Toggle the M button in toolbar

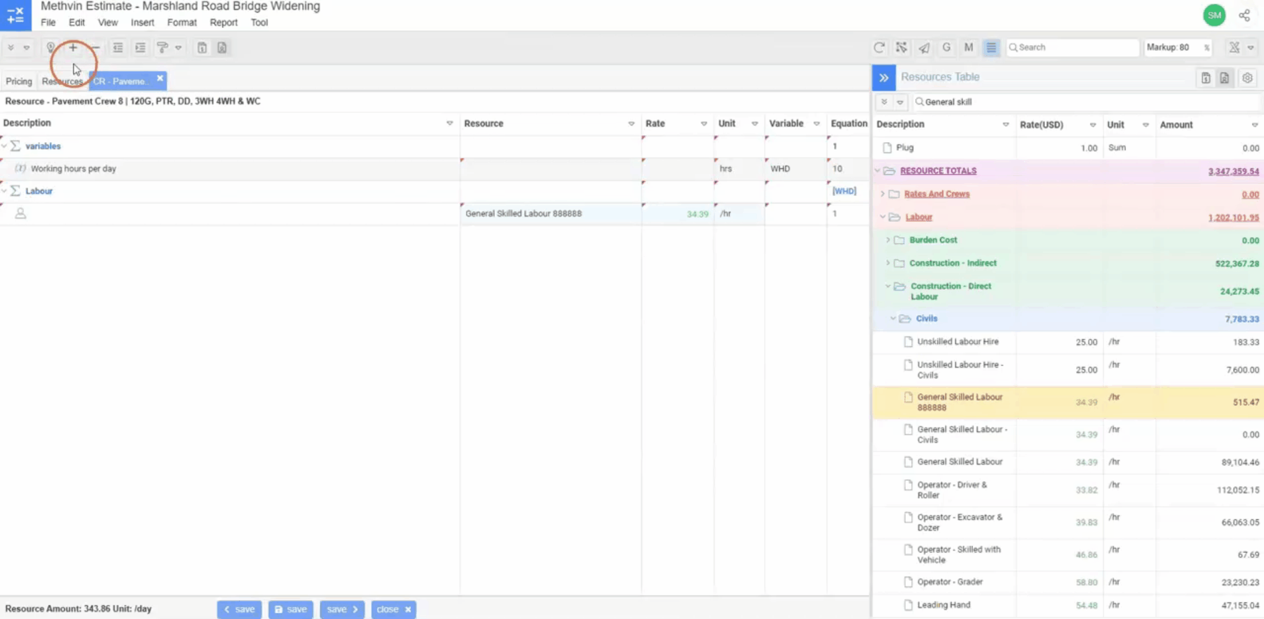(968, 48)
